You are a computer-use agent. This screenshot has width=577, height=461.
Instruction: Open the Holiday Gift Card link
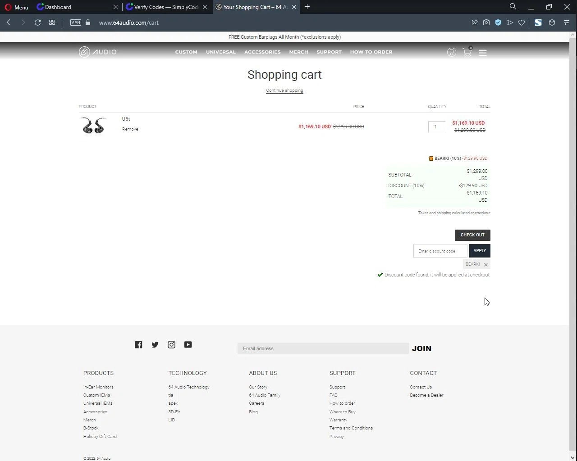(100, 437)
